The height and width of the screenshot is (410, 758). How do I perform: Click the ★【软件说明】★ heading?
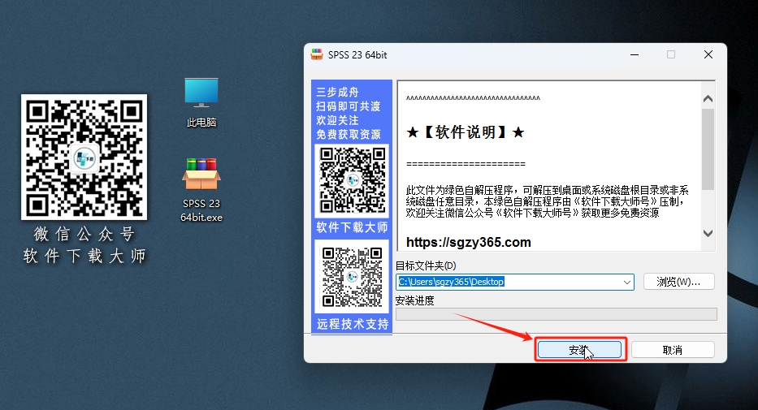tap(465, 132)
